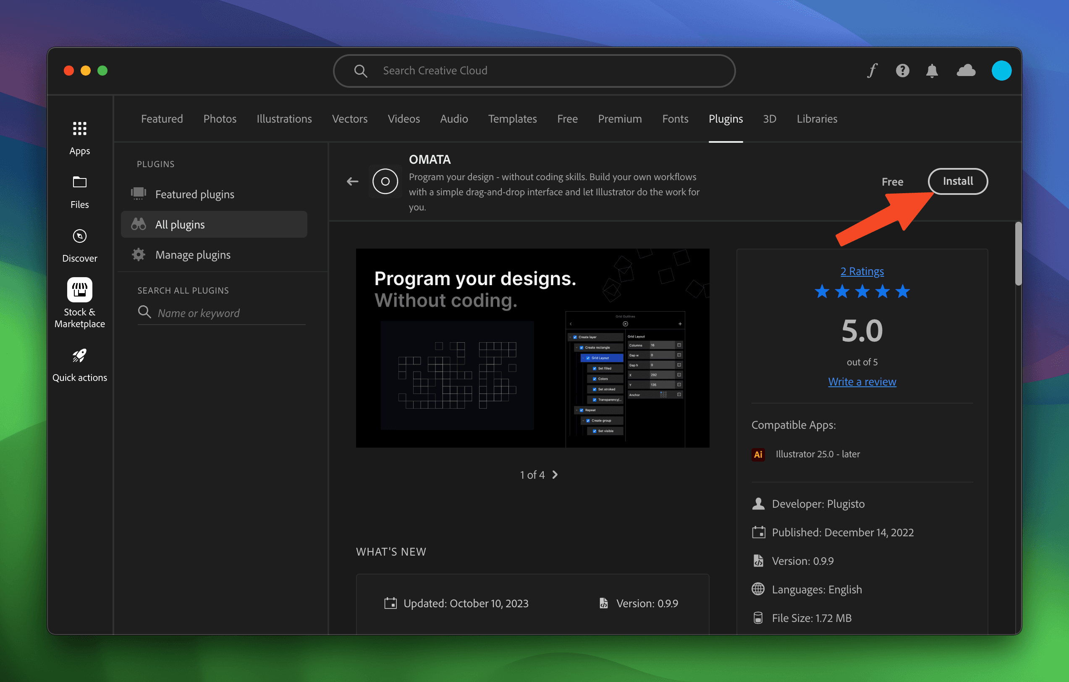Switch to the Templates tab
The height and width of the screenshot is (682, 1069).
pos(512,118)
